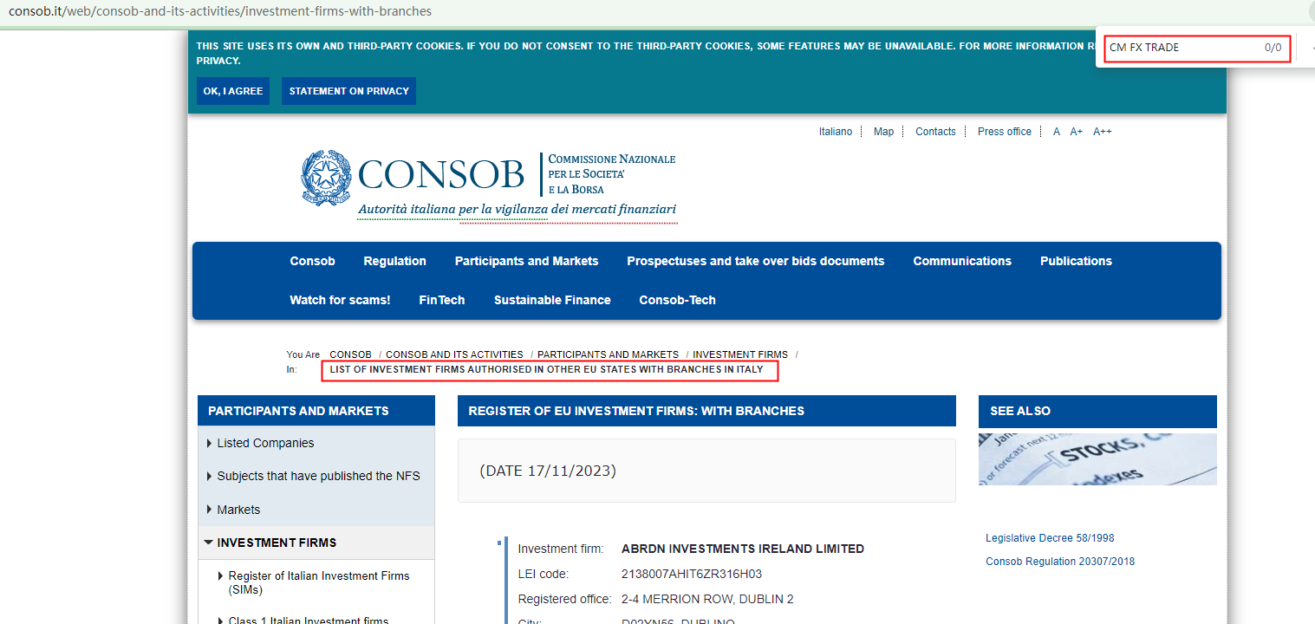Open Watch for scams! menu item
The width and height of the screenshot is (1315, 624).
coord(340,300)
